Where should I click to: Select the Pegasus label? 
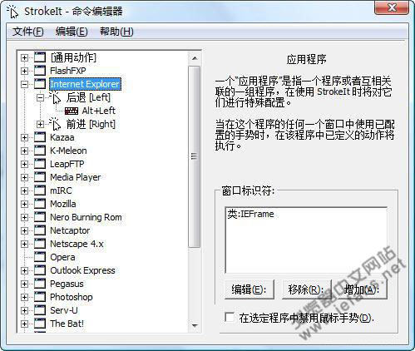[x=67, y=284]
